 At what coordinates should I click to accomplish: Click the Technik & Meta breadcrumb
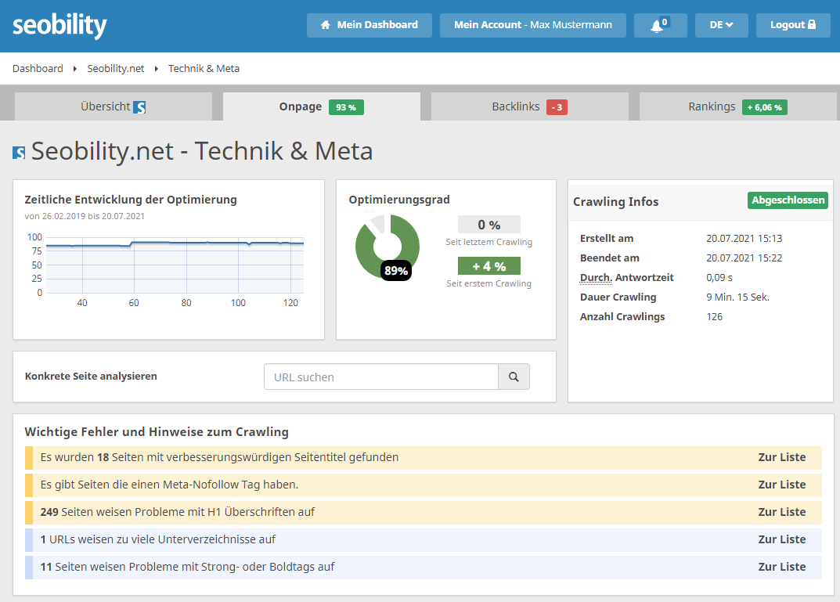[x=204, y=69]
